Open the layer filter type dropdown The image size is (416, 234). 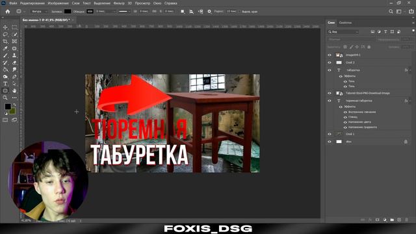coord(343,32)
